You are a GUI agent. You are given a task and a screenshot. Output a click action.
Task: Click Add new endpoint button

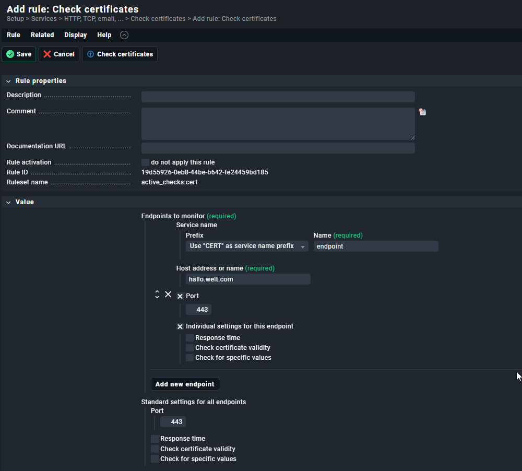[185, 384]
